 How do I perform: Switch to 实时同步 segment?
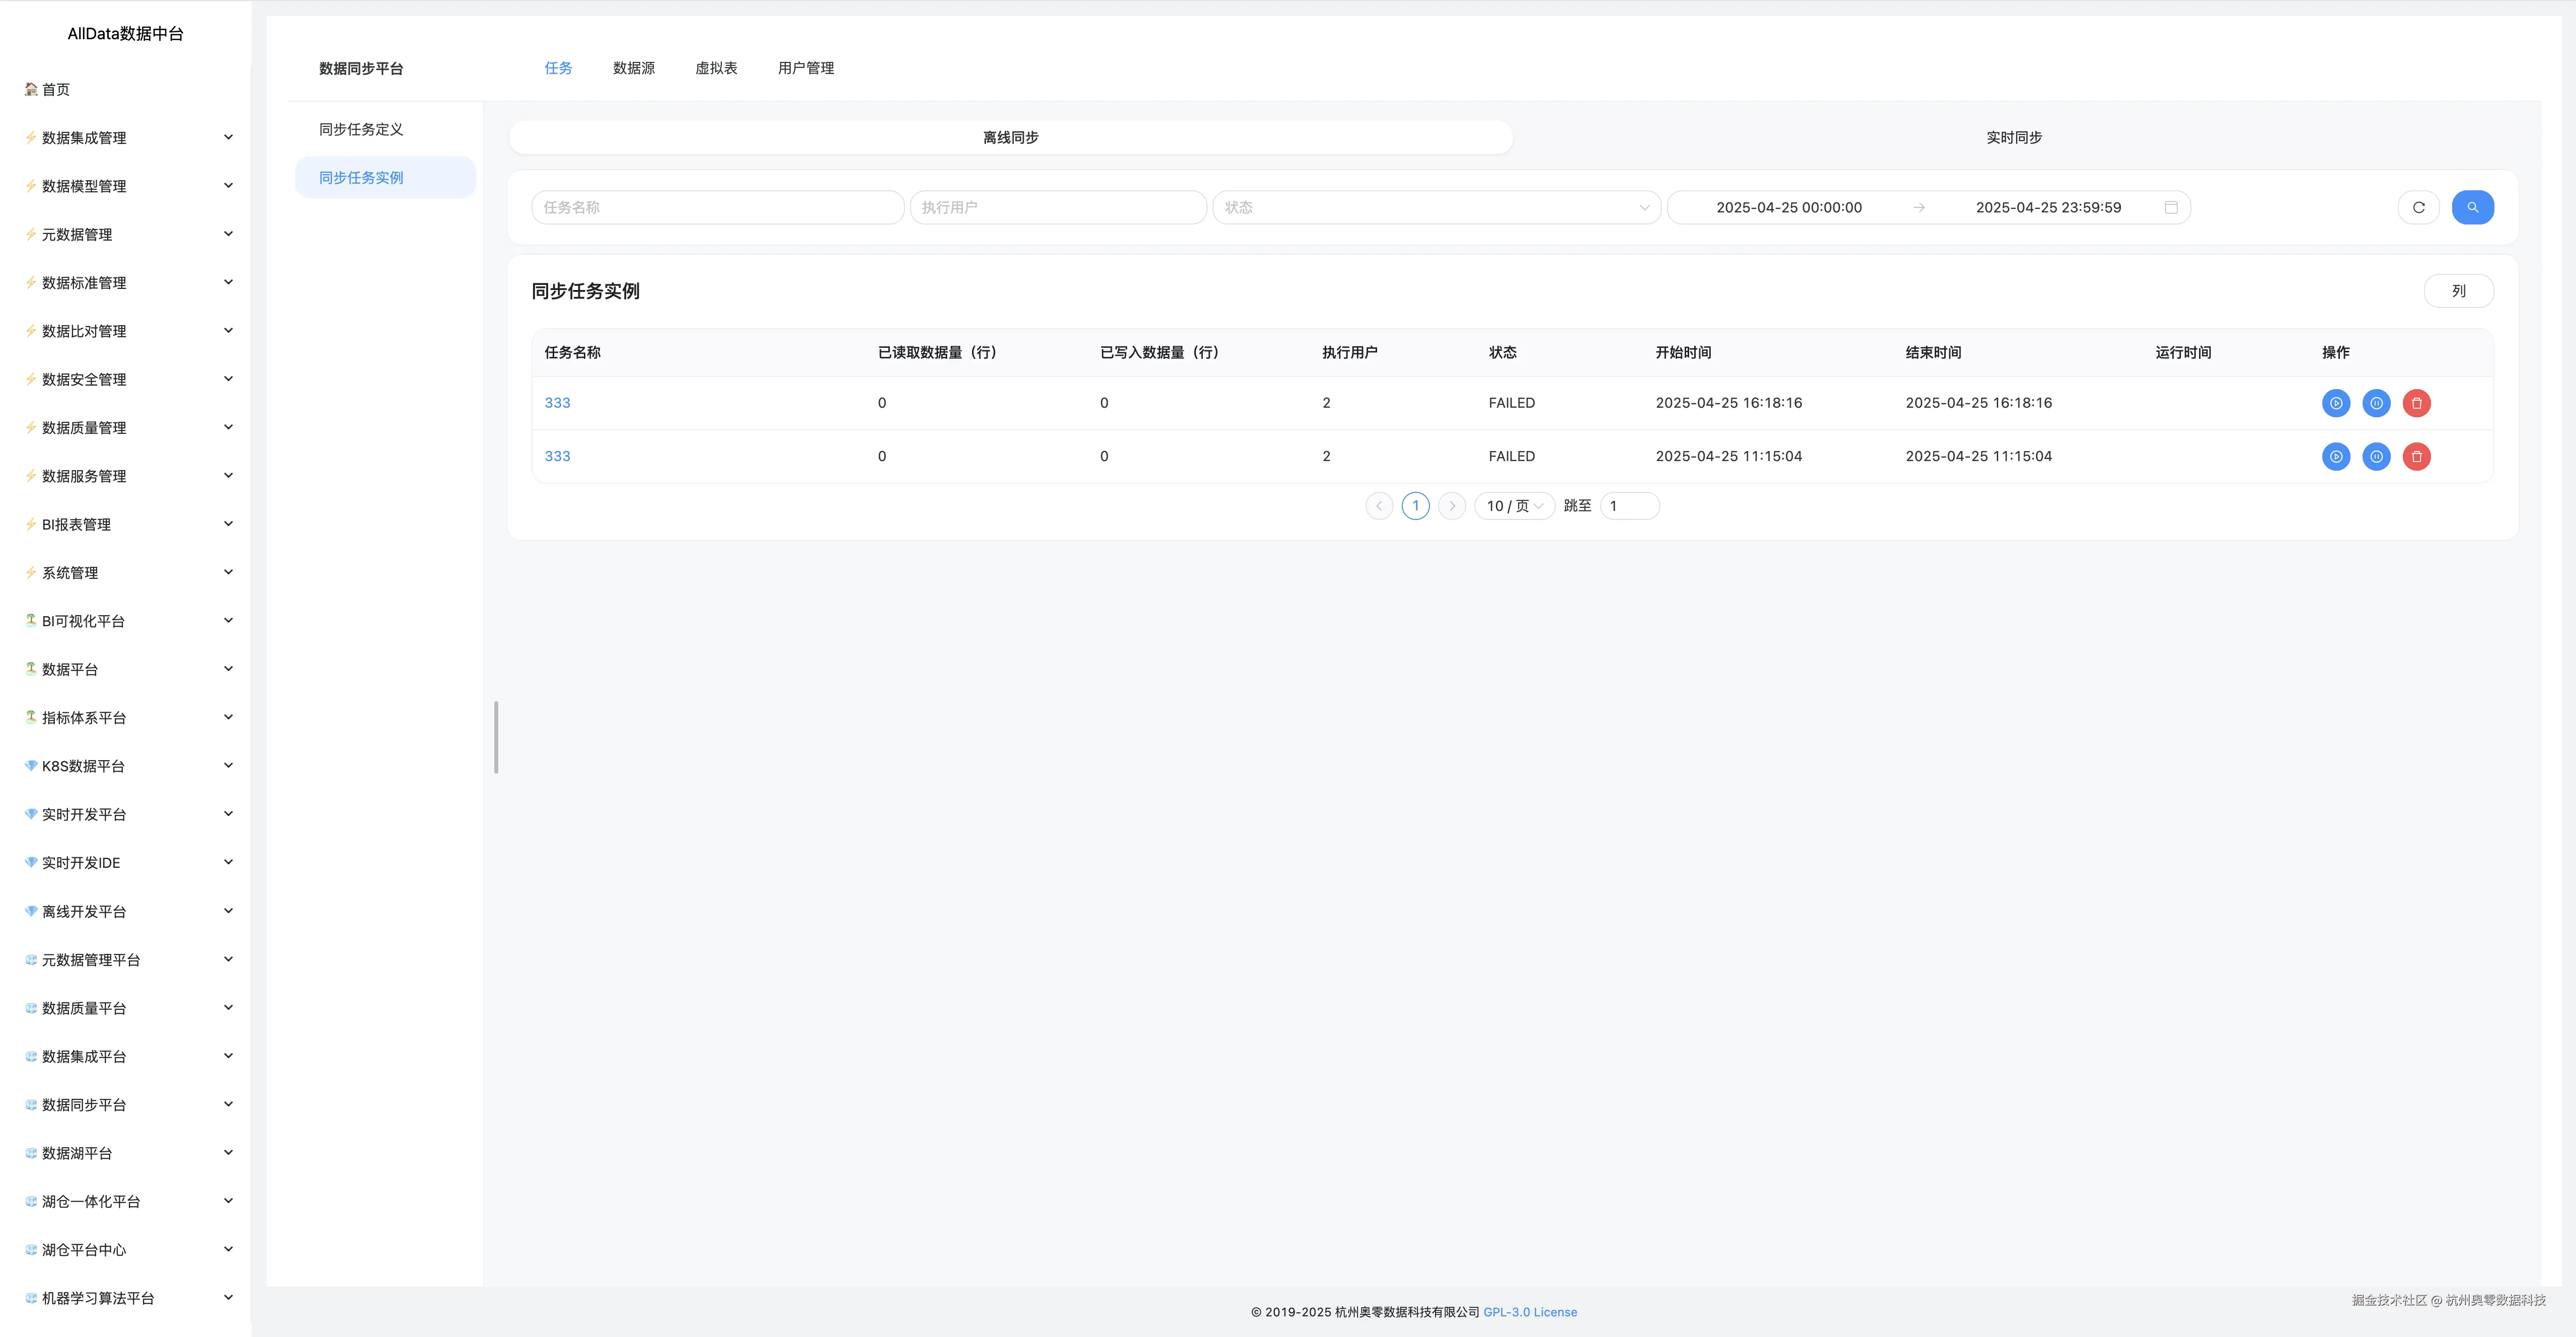[2013, 137]
